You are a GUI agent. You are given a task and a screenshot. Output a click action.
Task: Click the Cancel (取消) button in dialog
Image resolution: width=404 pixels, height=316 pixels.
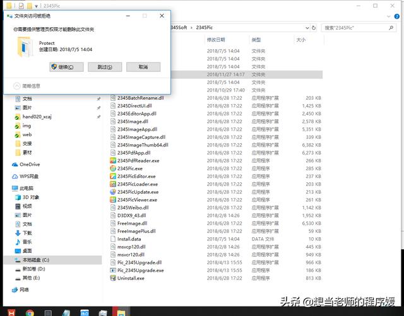(143, 67)
